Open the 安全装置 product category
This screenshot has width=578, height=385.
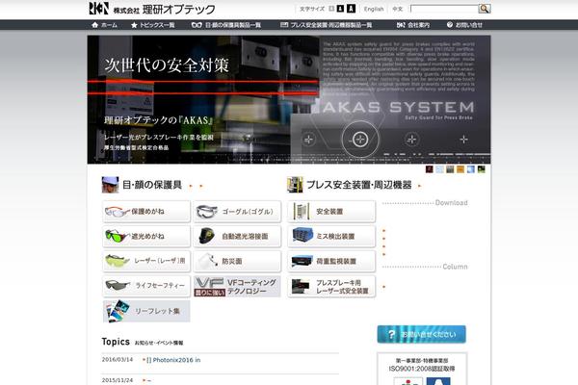tap(331, 212)
